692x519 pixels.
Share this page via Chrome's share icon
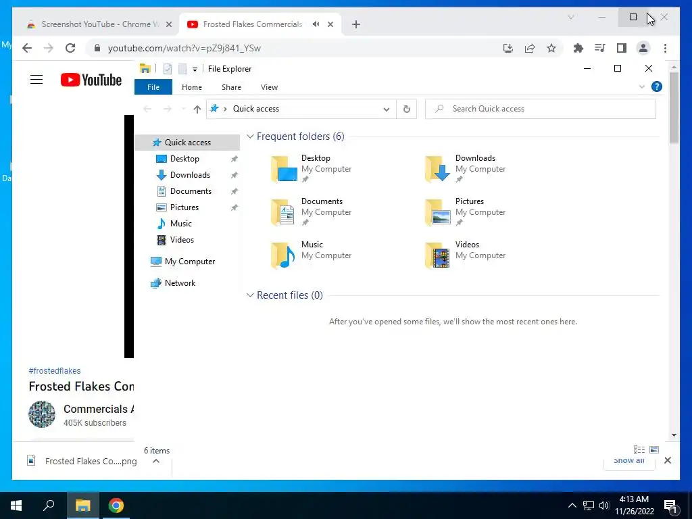tap(530, 48)
